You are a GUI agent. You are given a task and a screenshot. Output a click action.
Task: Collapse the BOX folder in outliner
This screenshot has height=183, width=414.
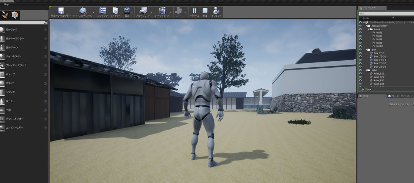click(366, 50)
